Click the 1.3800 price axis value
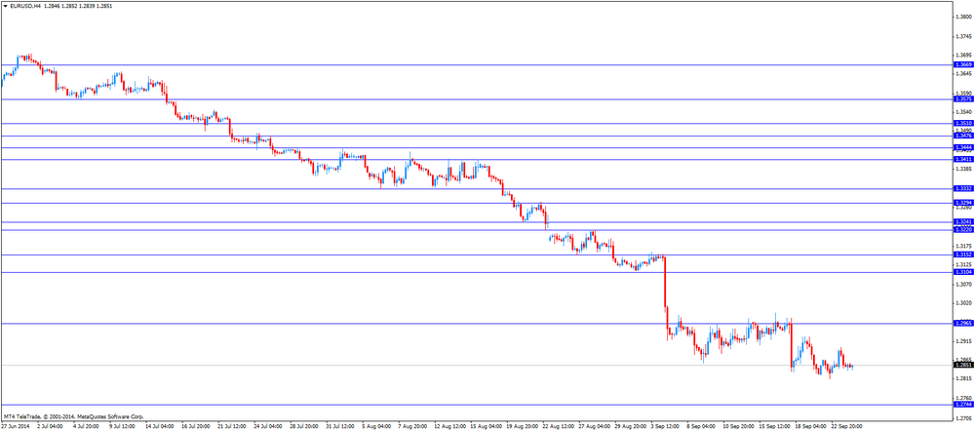 pyautogui.click(x=964, y=18)
